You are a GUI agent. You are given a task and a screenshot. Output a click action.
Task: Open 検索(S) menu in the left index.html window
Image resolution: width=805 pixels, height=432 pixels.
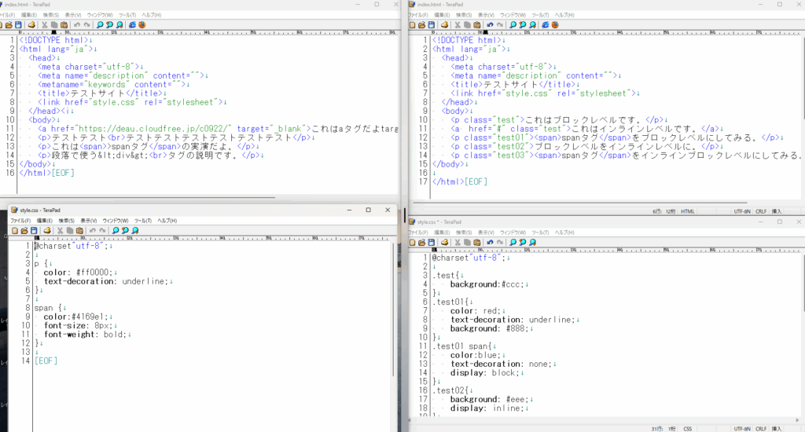pos(50,14)
